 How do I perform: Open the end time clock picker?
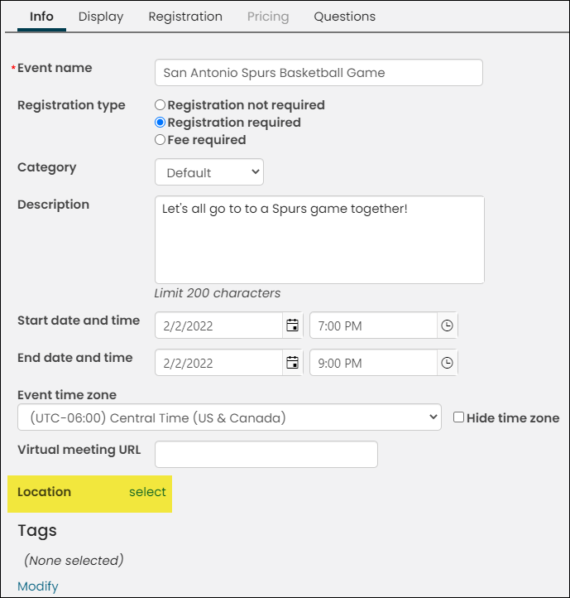[x=447, y=363]
